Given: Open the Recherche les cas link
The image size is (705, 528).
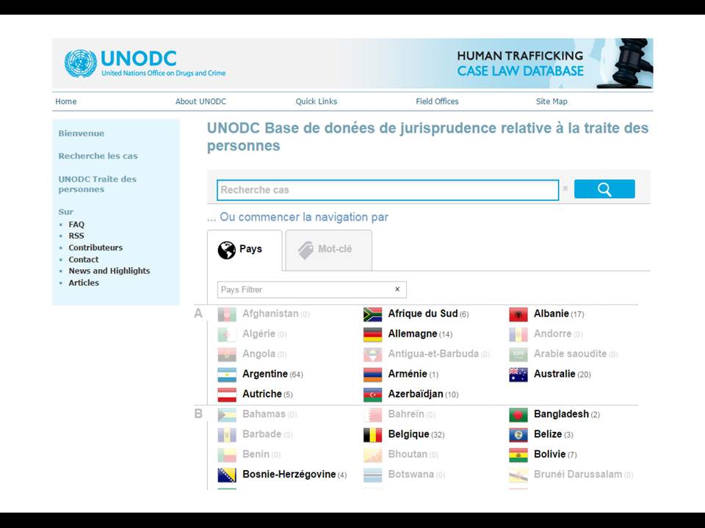Looking at the screenshot, I should 98,155.
